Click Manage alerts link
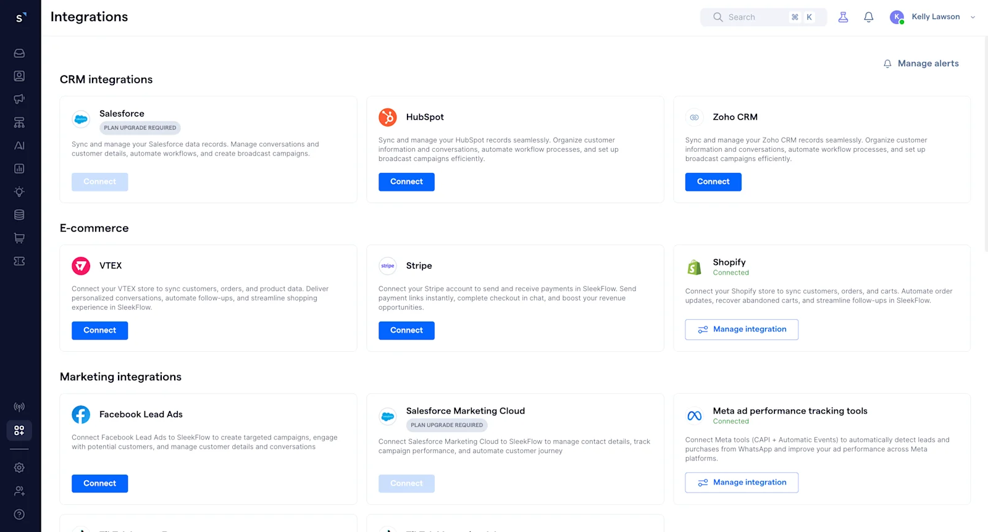The width and height of the screenshot is (988, 532). [x=921, y=64]
